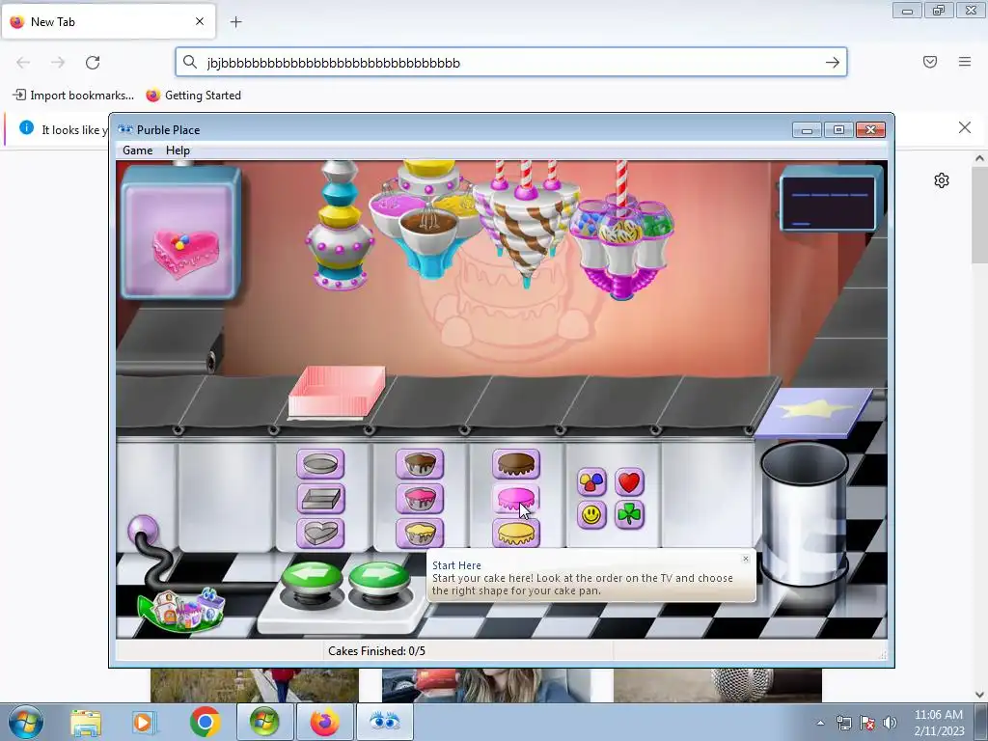
Task: Launch Chrome from the taskbar
Action: pyautogui.click(x=205, y=722)
